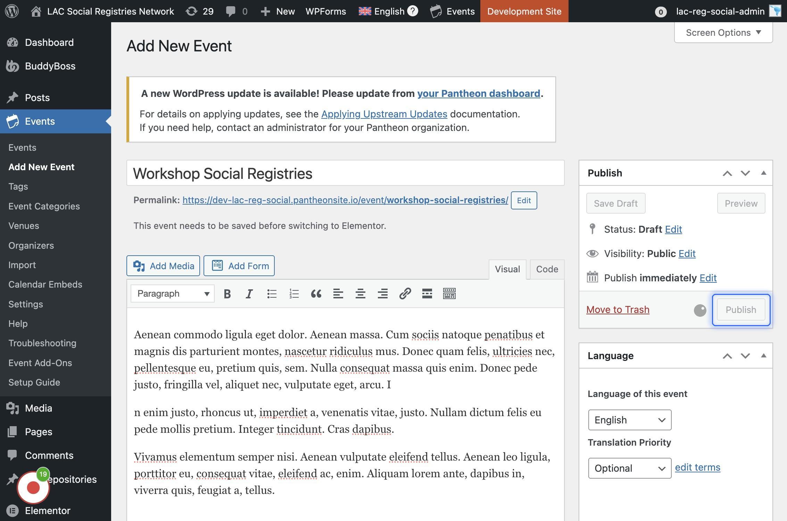
Task: Open the event language English dropdown
Action: pyautogui.click(x=629, y=420)
